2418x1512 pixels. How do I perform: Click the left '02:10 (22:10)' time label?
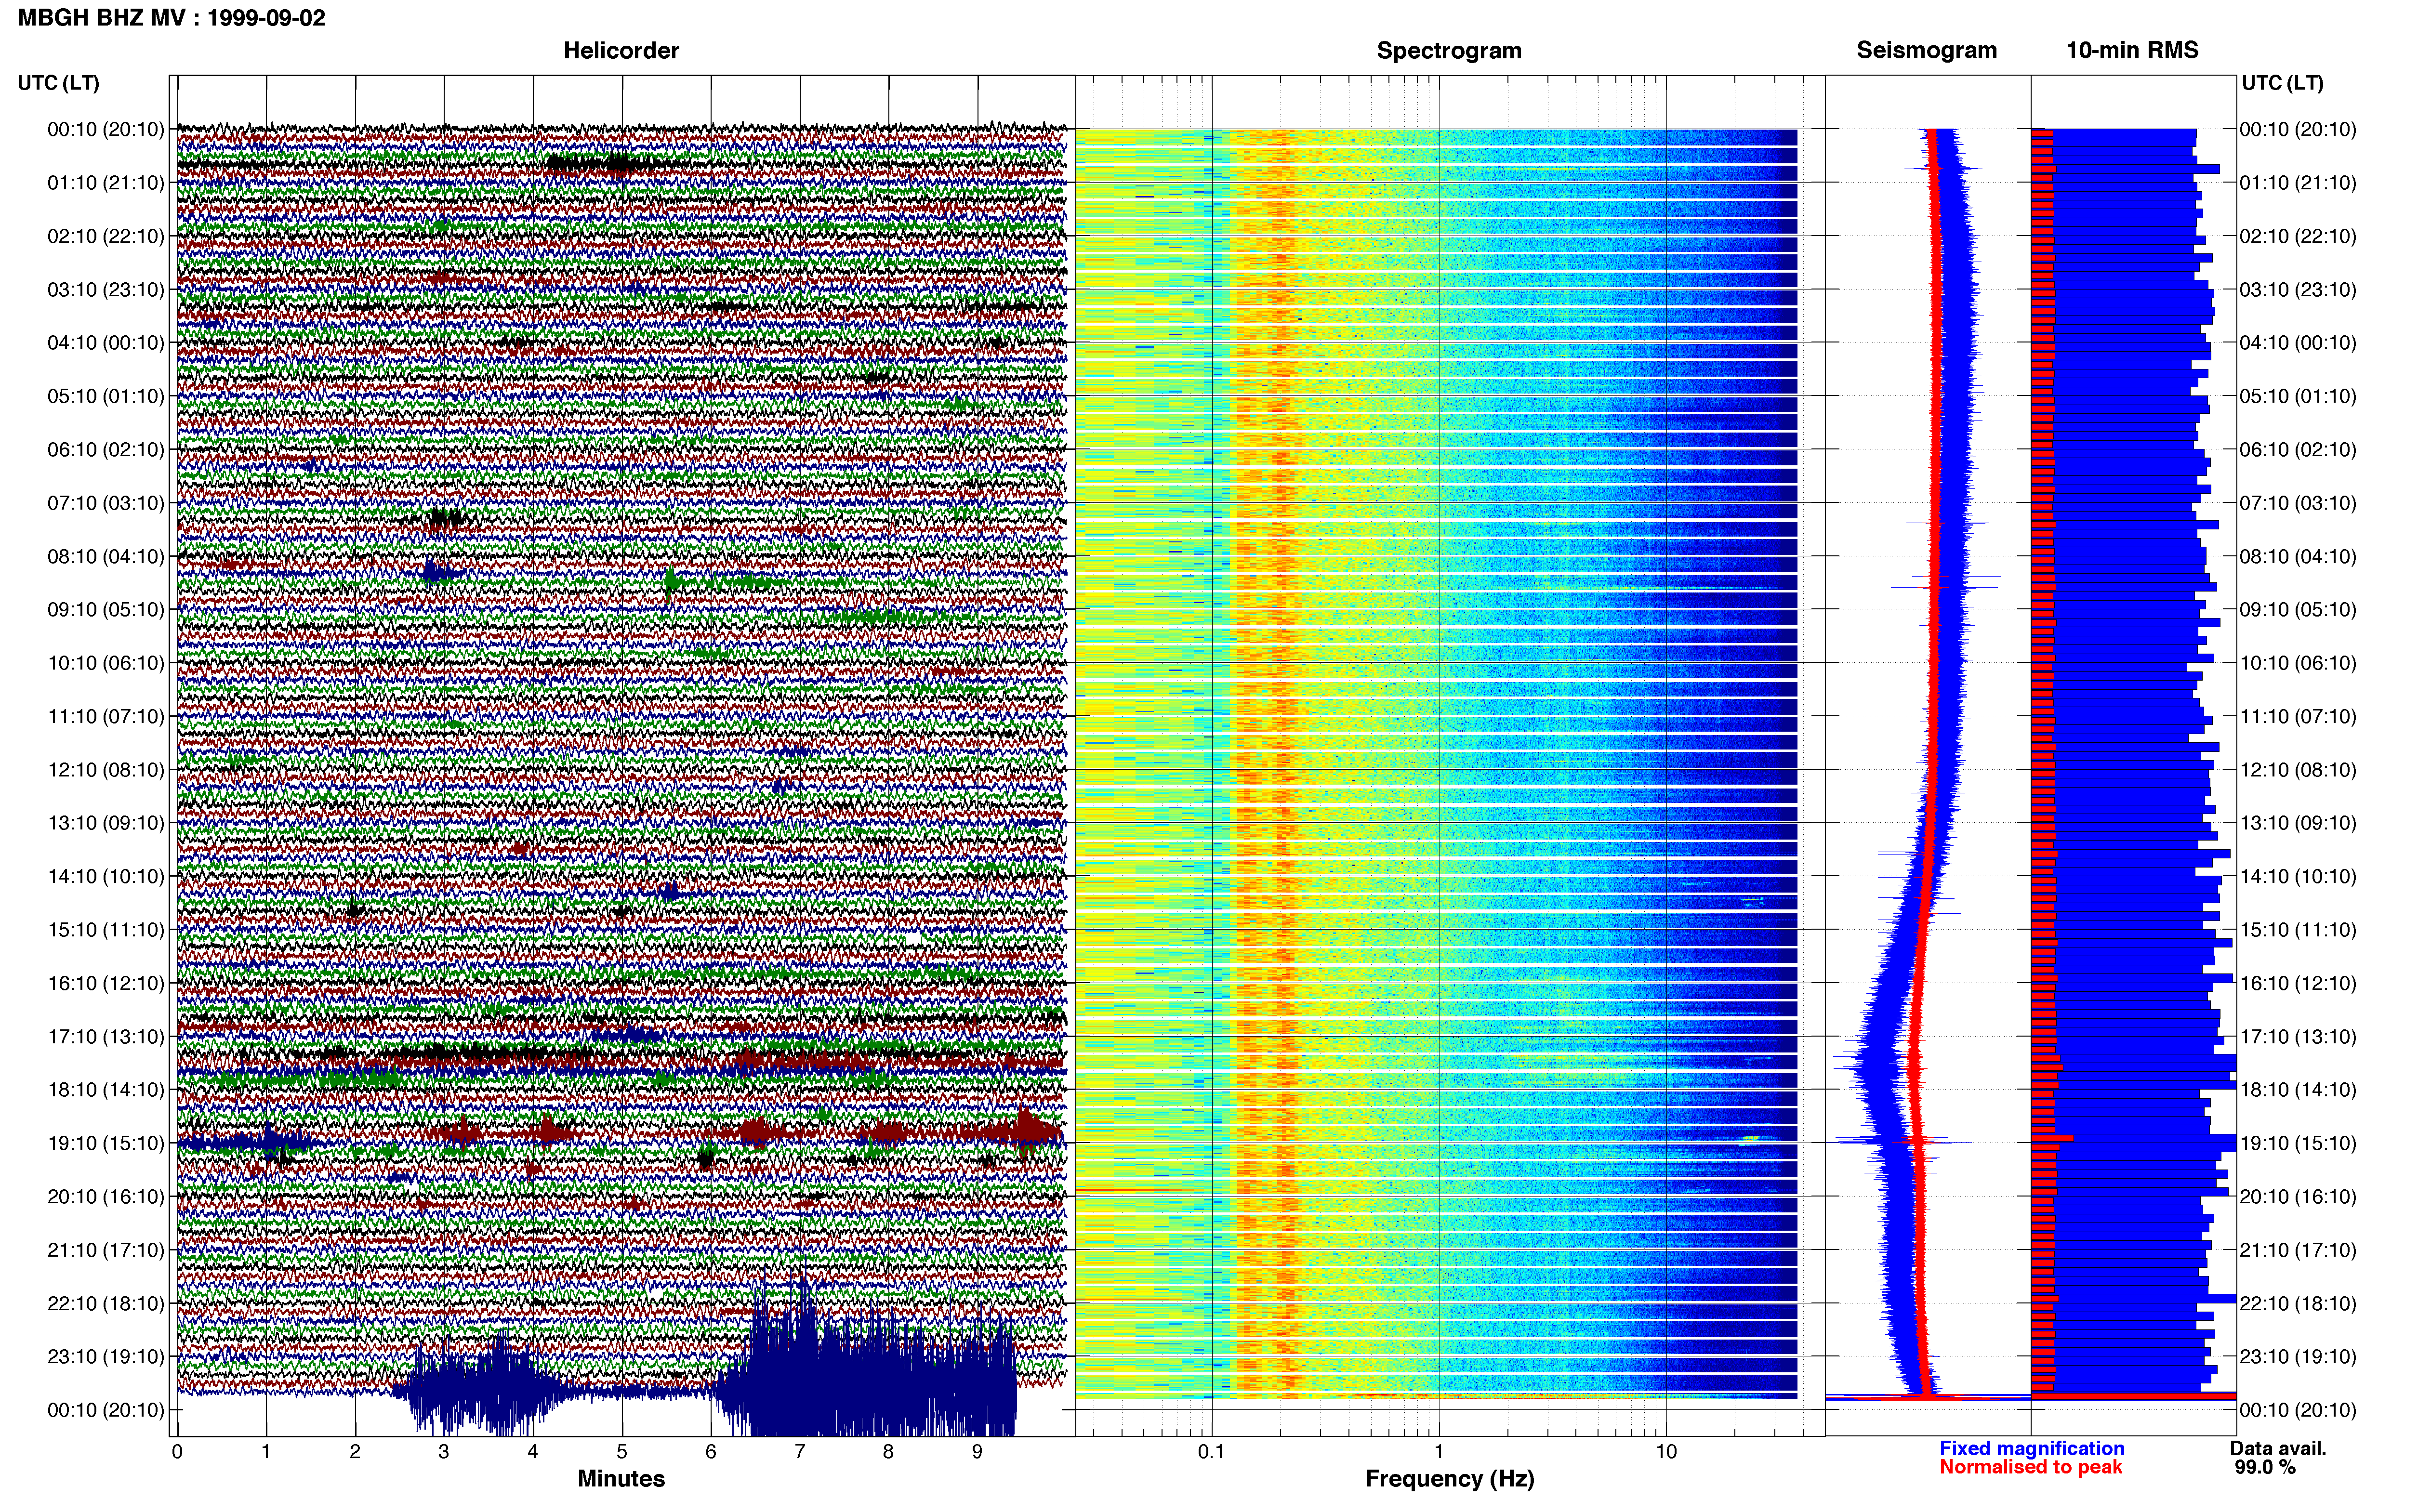(x=106, y=236)
